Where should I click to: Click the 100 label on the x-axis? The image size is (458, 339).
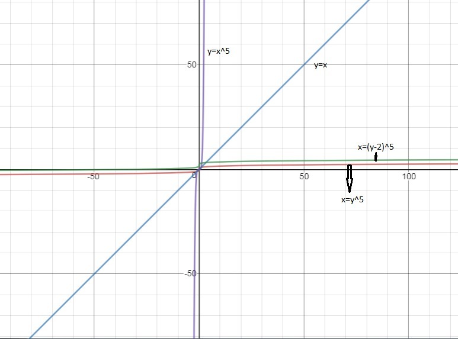coord(409,176)
